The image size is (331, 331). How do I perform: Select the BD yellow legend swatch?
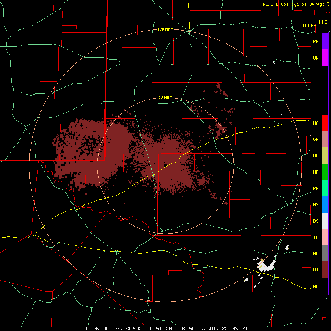[x=325, y=156]
